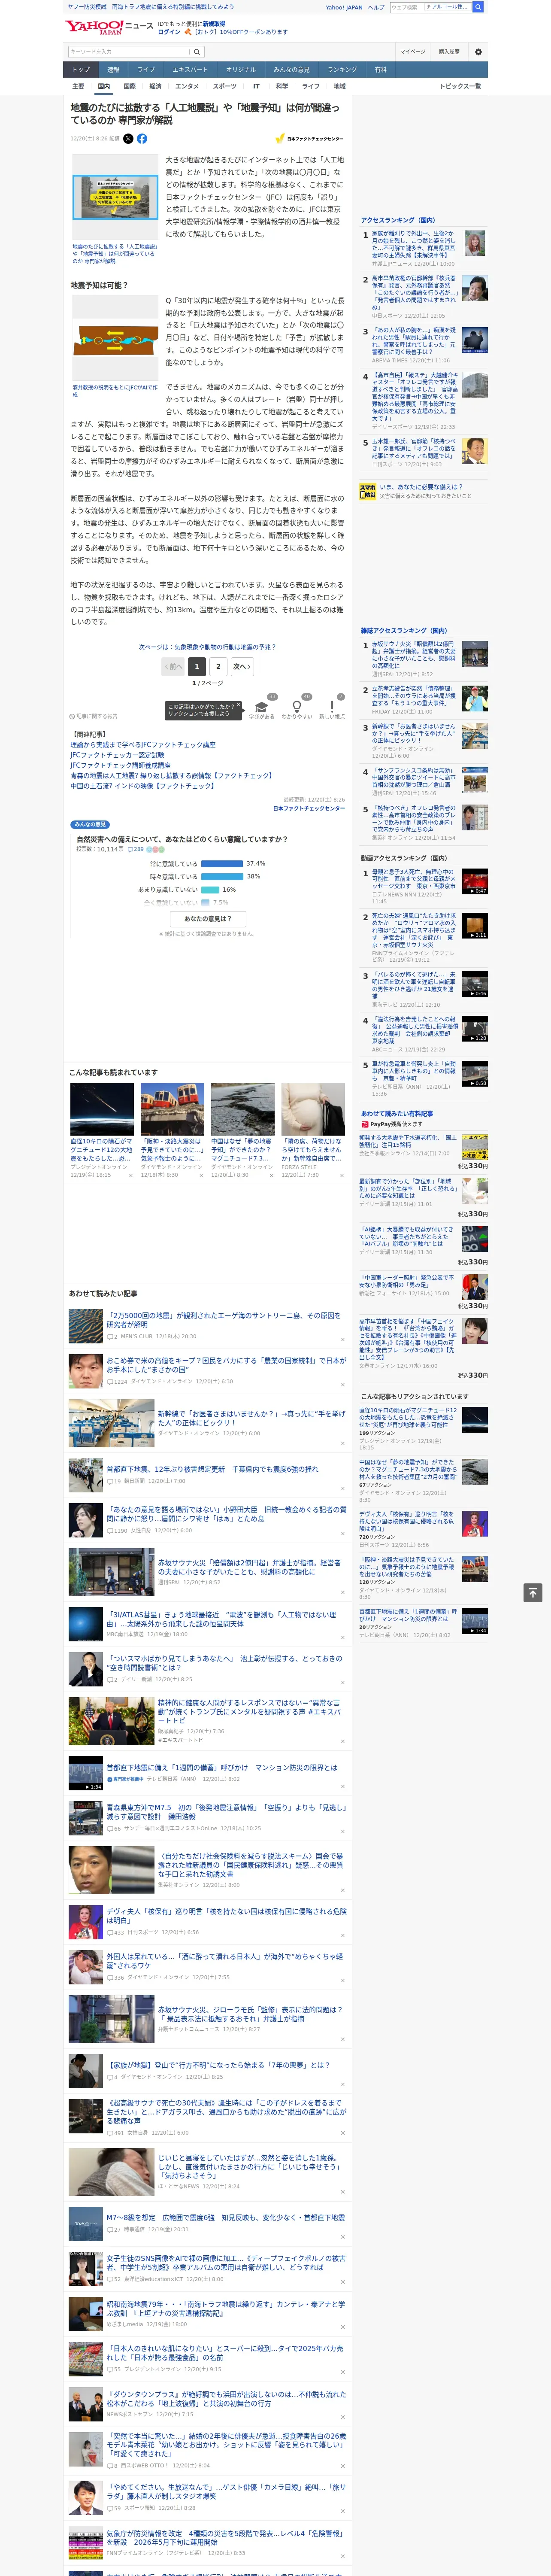Dismiss the 直径10キロの隕石 recommended card
The image size is (551, 2576).
point(130,1176)
